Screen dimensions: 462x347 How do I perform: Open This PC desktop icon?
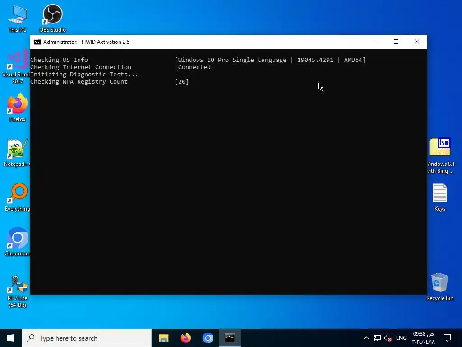(x=18, y=19)
